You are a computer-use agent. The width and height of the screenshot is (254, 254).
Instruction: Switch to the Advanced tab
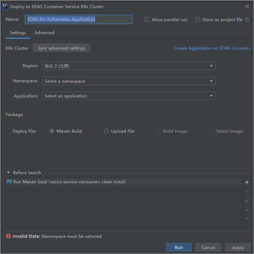click(44, 33)
